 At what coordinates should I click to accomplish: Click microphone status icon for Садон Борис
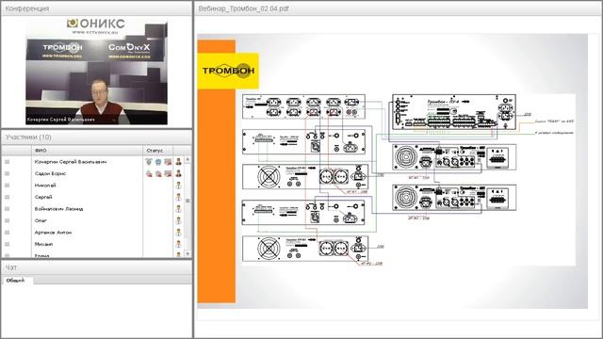[149, 173]
